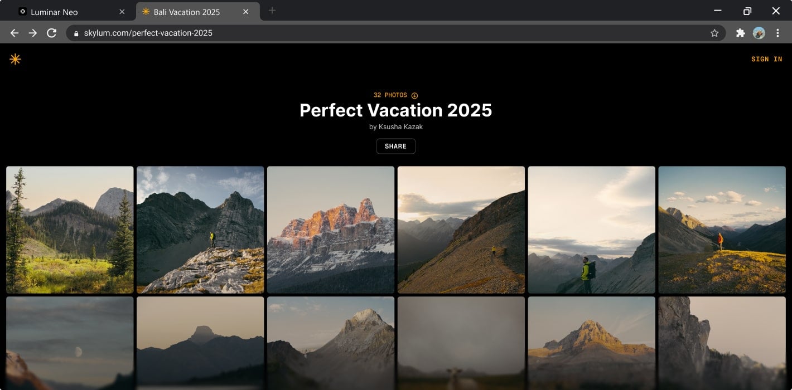Screen dimensions: 792x390
Task: Click the SHARE button
Action: 396,146
